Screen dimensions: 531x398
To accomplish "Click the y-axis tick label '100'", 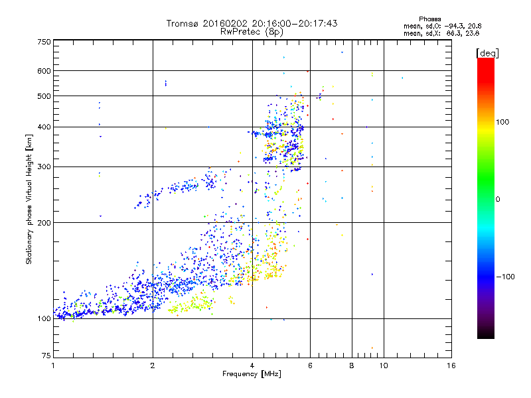I will [44, 319].
